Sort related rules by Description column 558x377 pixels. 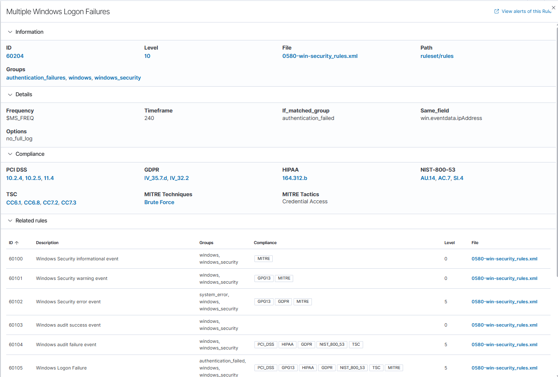[47, 243]
